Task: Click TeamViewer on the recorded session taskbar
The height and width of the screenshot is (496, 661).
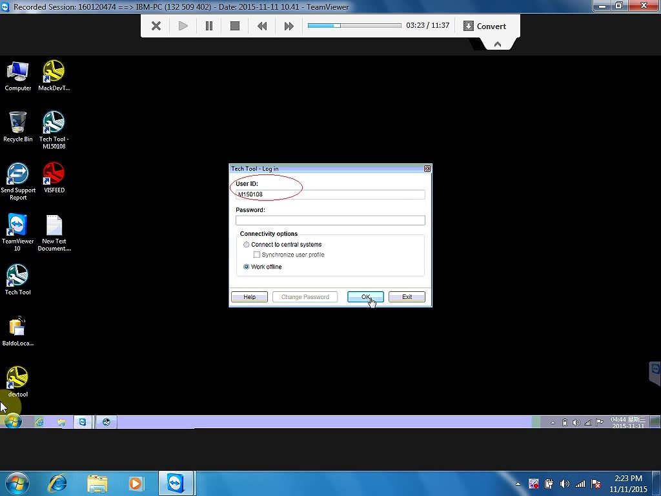Action: (x=83, y=422)
